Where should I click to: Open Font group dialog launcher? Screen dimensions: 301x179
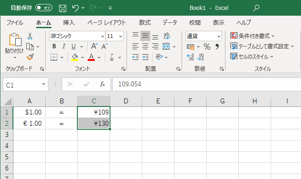tap(123, 69)
